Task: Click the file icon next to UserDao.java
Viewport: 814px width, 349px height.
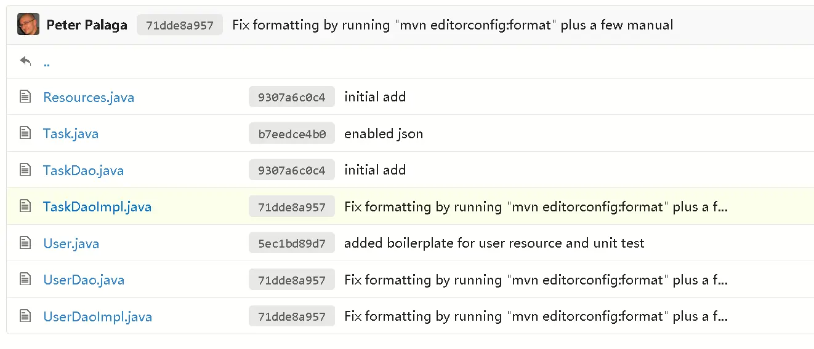Action: (25, 280)
